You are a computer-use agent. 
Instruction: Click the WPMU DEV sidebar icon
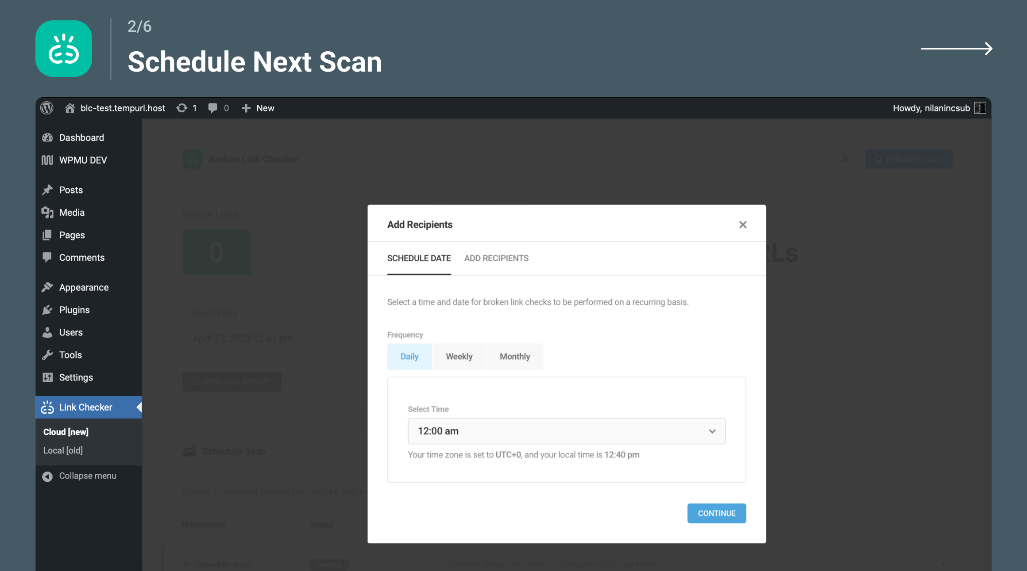48,160
